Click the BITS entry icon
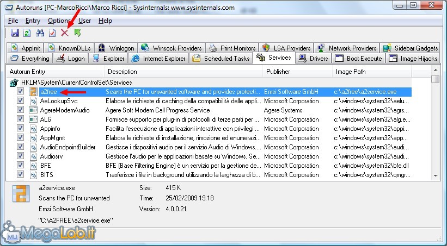Viewport: 447px width, 246px height. point(33,175)
